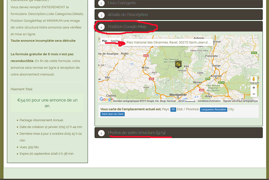Open Photos de votre structure (9/9) section
The image size is (269, 180).
coord(179,133)
